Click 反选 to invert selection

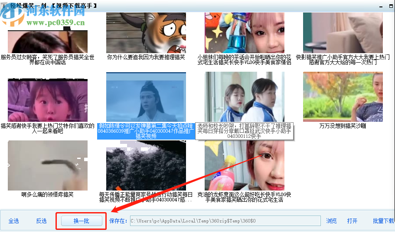click(x=41, y=221)
